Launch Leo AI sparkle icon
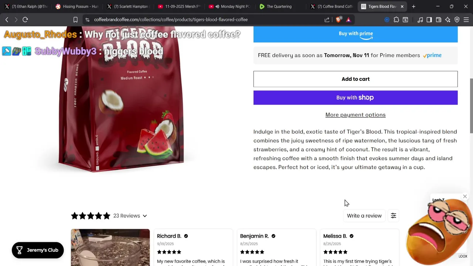Image resolution: width=473 pixels, height=266 pixels. (x=448, y=20)
